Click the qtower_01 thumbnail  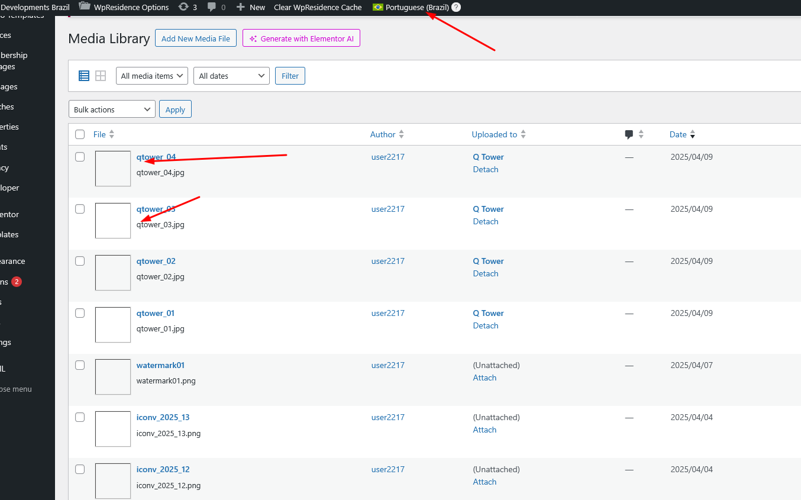click(113, 325)
